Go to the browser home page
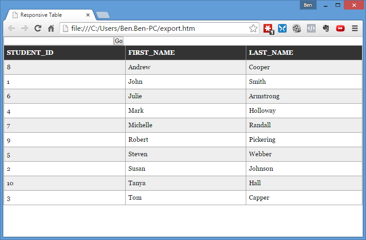The image size is (366, 240). point(51,29)
